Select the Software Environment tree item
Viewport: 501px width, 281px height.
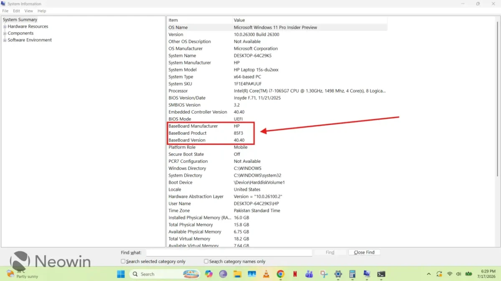point(30,40)
